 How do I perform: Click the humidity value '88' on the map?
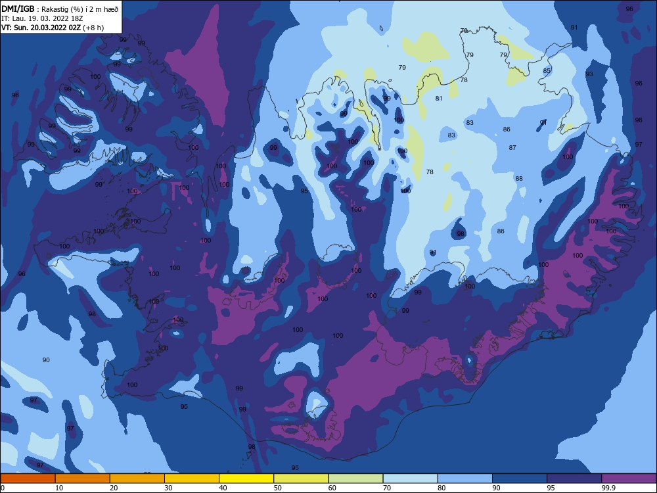click(519, 179)
